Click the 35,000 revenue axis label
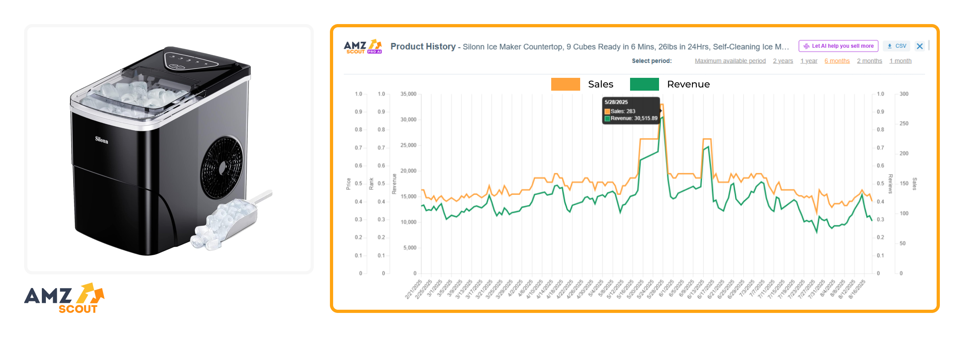964x337 pixels. (x=408, y=94)
